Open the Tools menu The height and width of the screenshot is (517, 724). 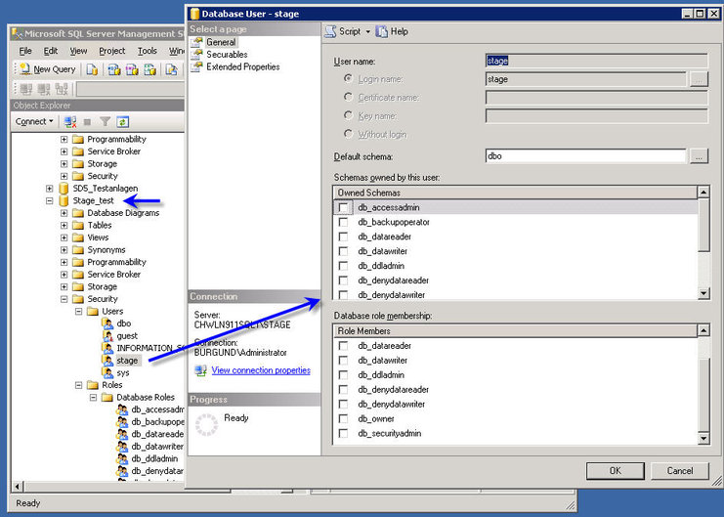[x=147, y=51]
